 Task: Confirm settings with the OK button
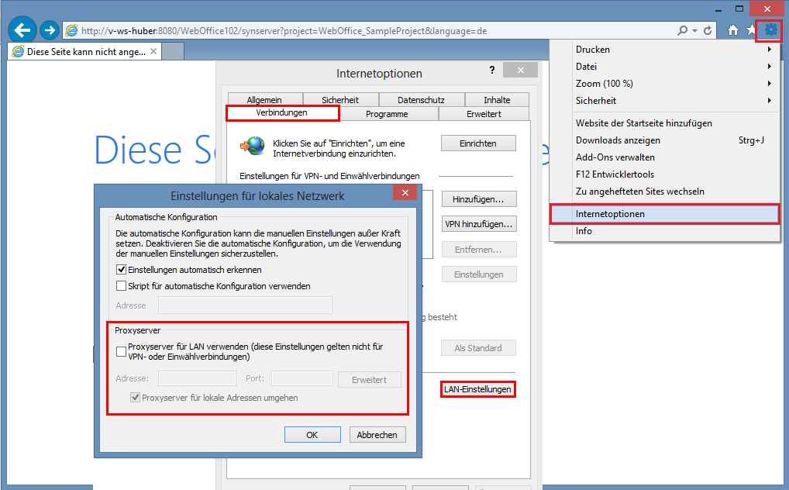click(312, 434)
